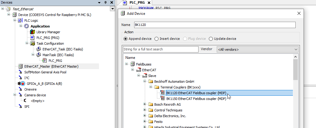This screenshot has width=316, height=128.
Task: Select the Update device radio button
Action: pyautogui.click(x=211, y=39)
